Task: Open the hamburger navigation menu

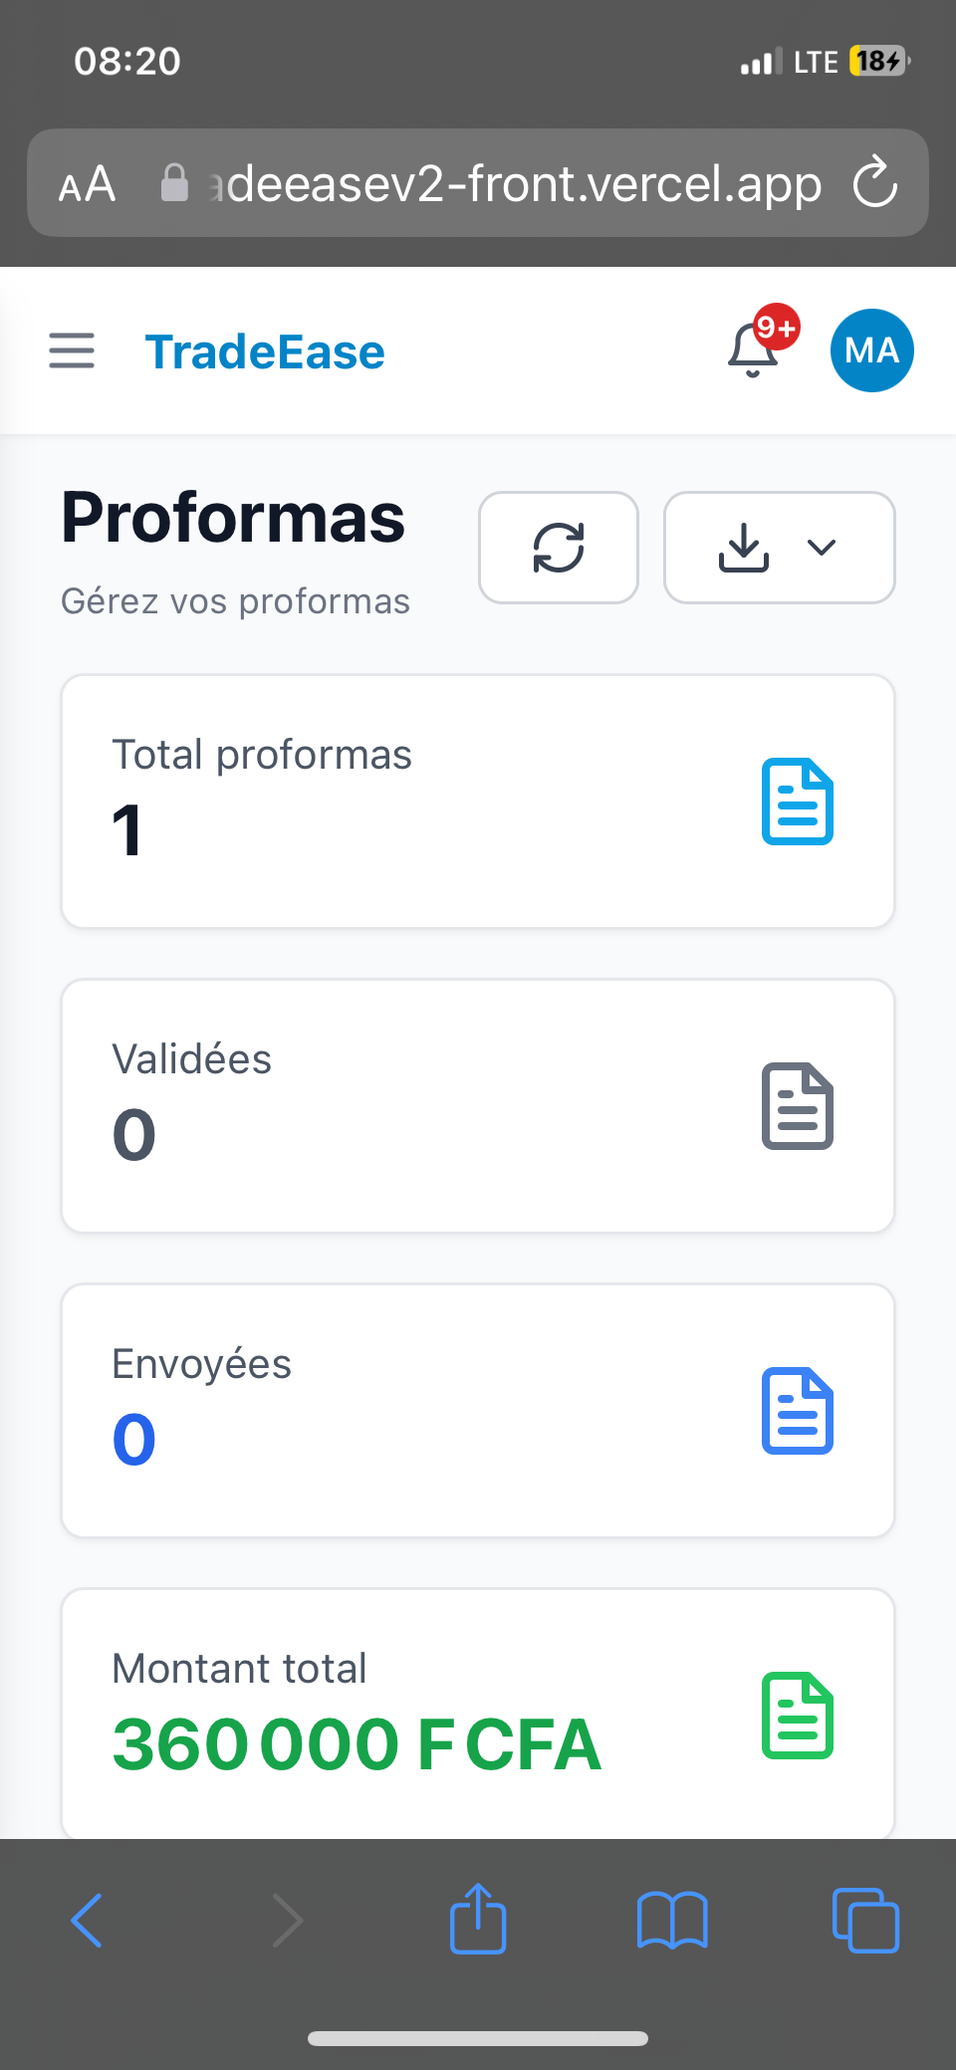Action: (72, 350)
